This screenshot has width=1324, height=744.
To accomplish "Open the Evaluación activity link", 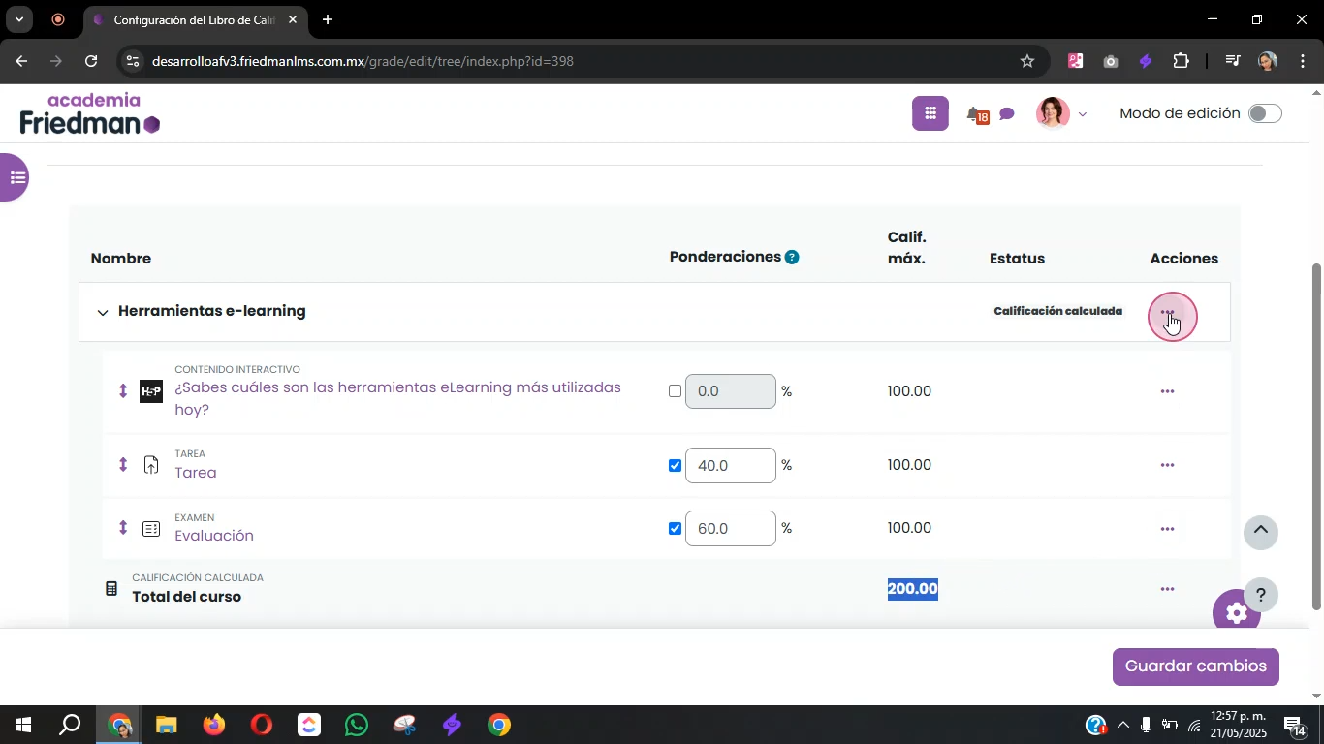I will (214, 536).
